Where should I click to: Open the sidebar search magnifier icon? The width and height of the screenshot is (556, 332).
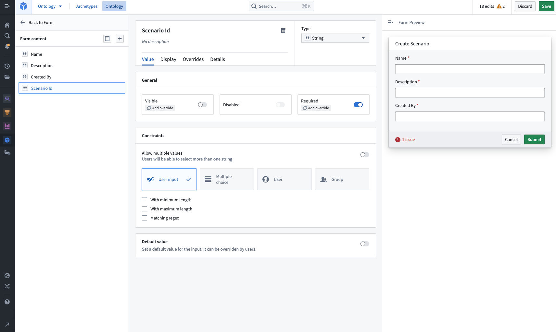[x=7, y=36]
